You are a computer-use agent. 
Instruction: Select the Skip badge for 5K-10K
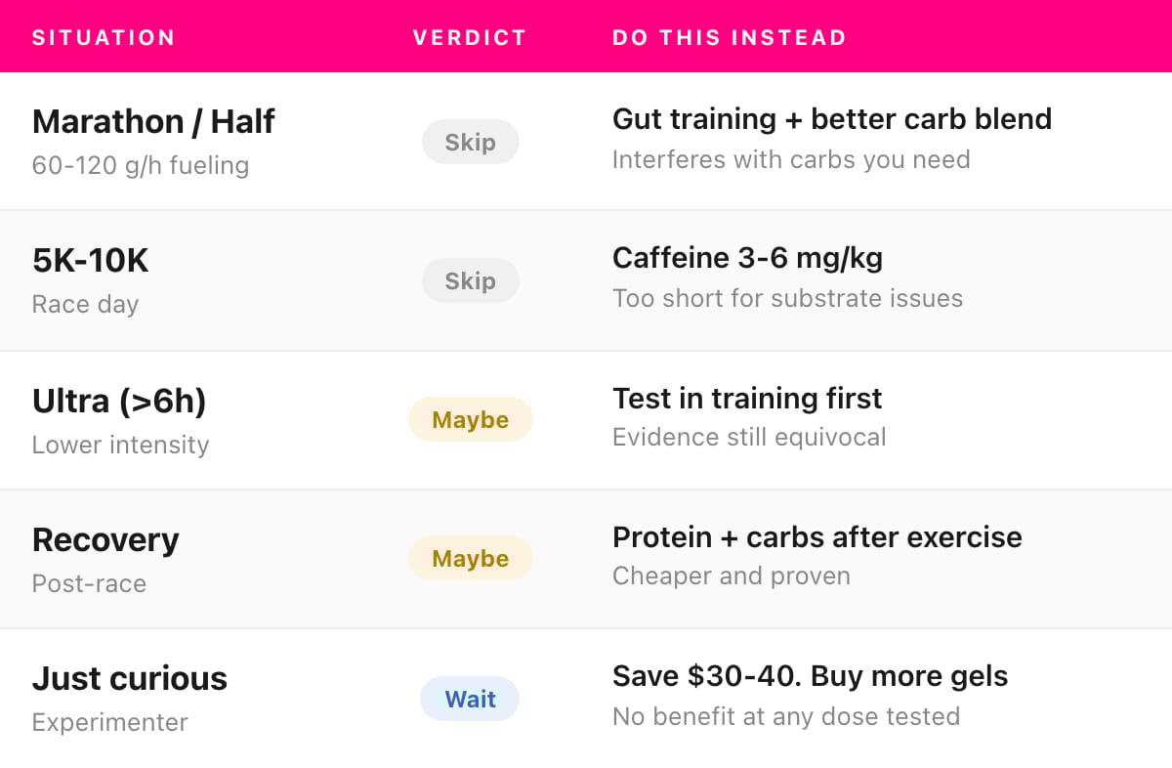[x=470, y=280]
